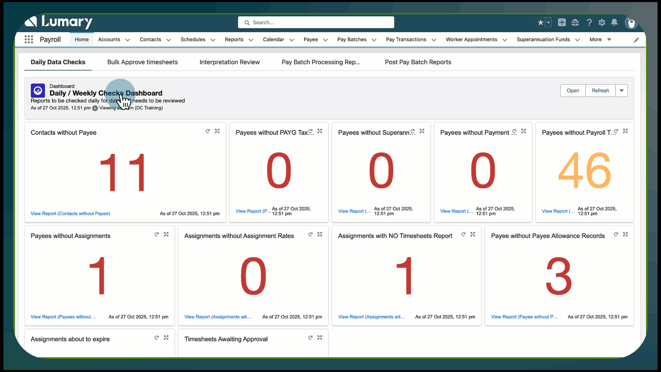661x372 pixels.
Task: Click the favorites star icon
Action: pos(541,22)
